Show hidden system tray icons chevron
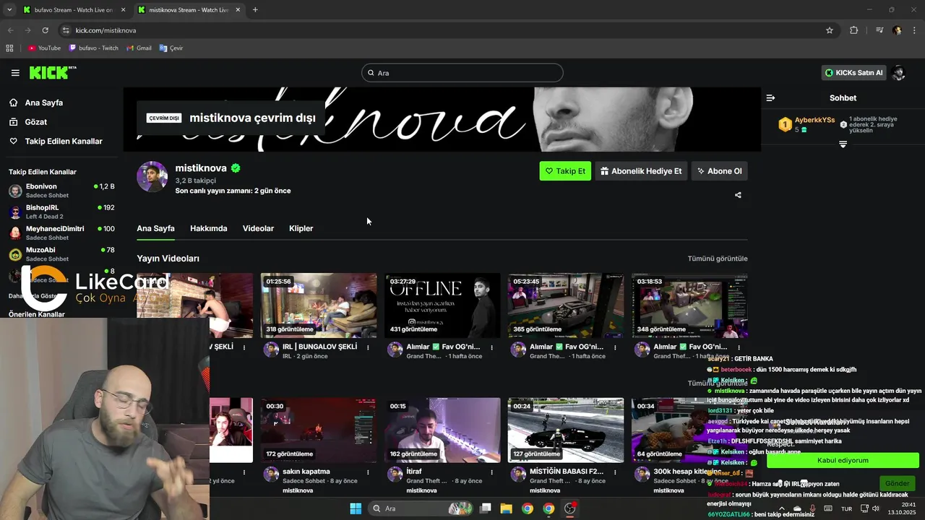This screenshot has height=520, width=925. click(781, 508)
